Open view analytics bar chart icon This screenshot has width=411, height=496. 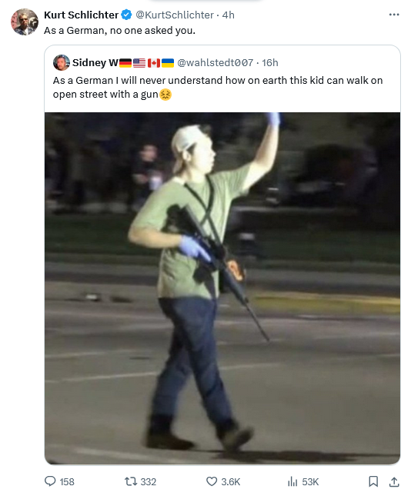(292, 481)
